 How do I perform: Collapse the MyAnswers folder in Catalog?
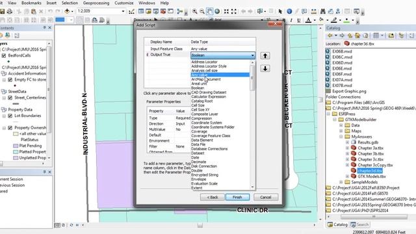pos(341,136)
